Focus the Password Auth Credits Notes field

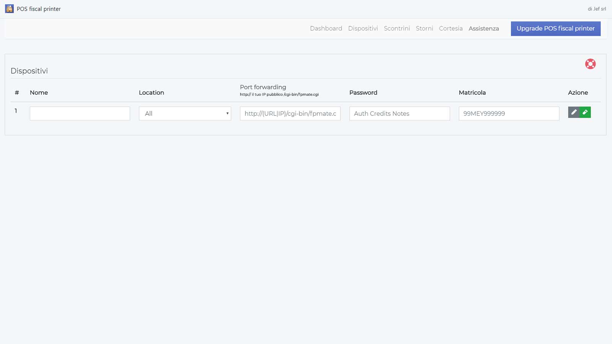[399, 114]
